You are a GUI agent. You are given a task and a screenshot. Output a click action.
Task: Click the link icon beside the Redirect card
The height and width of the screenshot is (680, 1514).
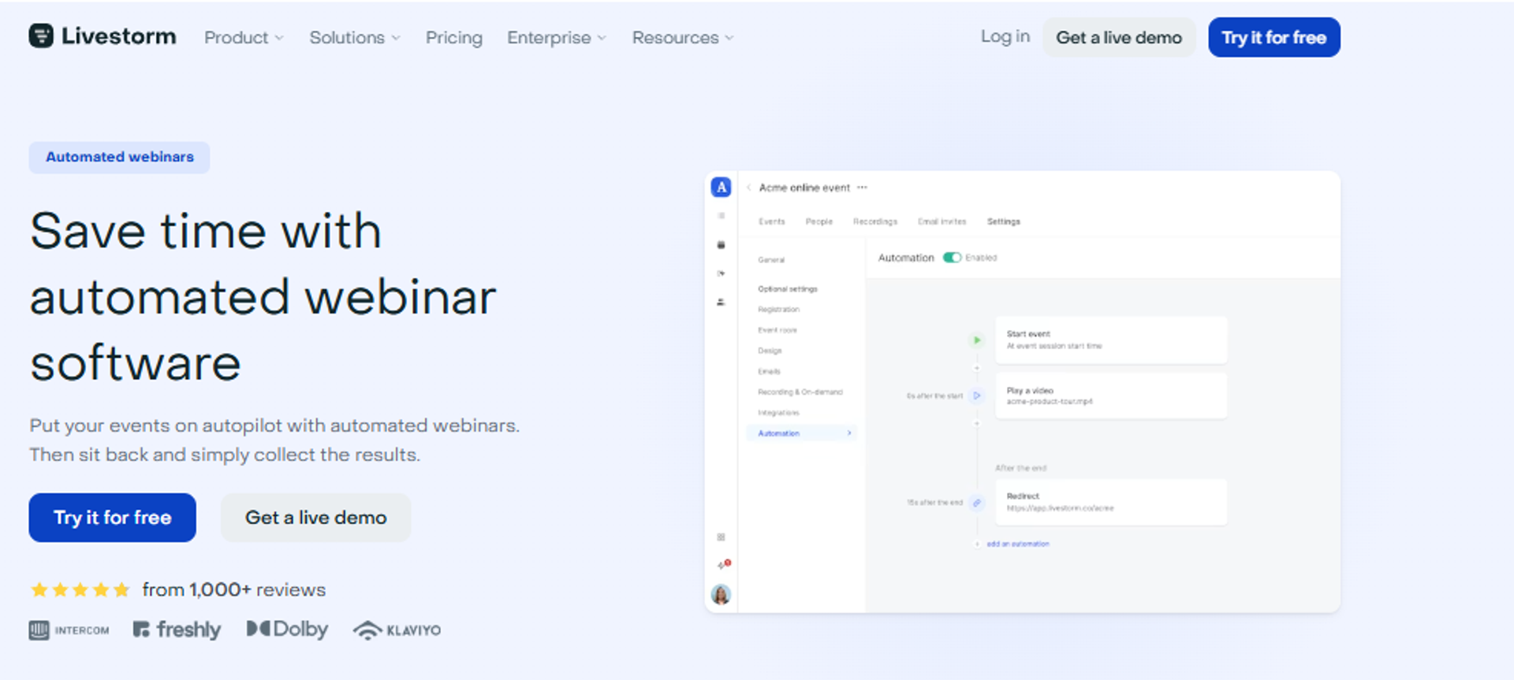[x=976, y=503]
